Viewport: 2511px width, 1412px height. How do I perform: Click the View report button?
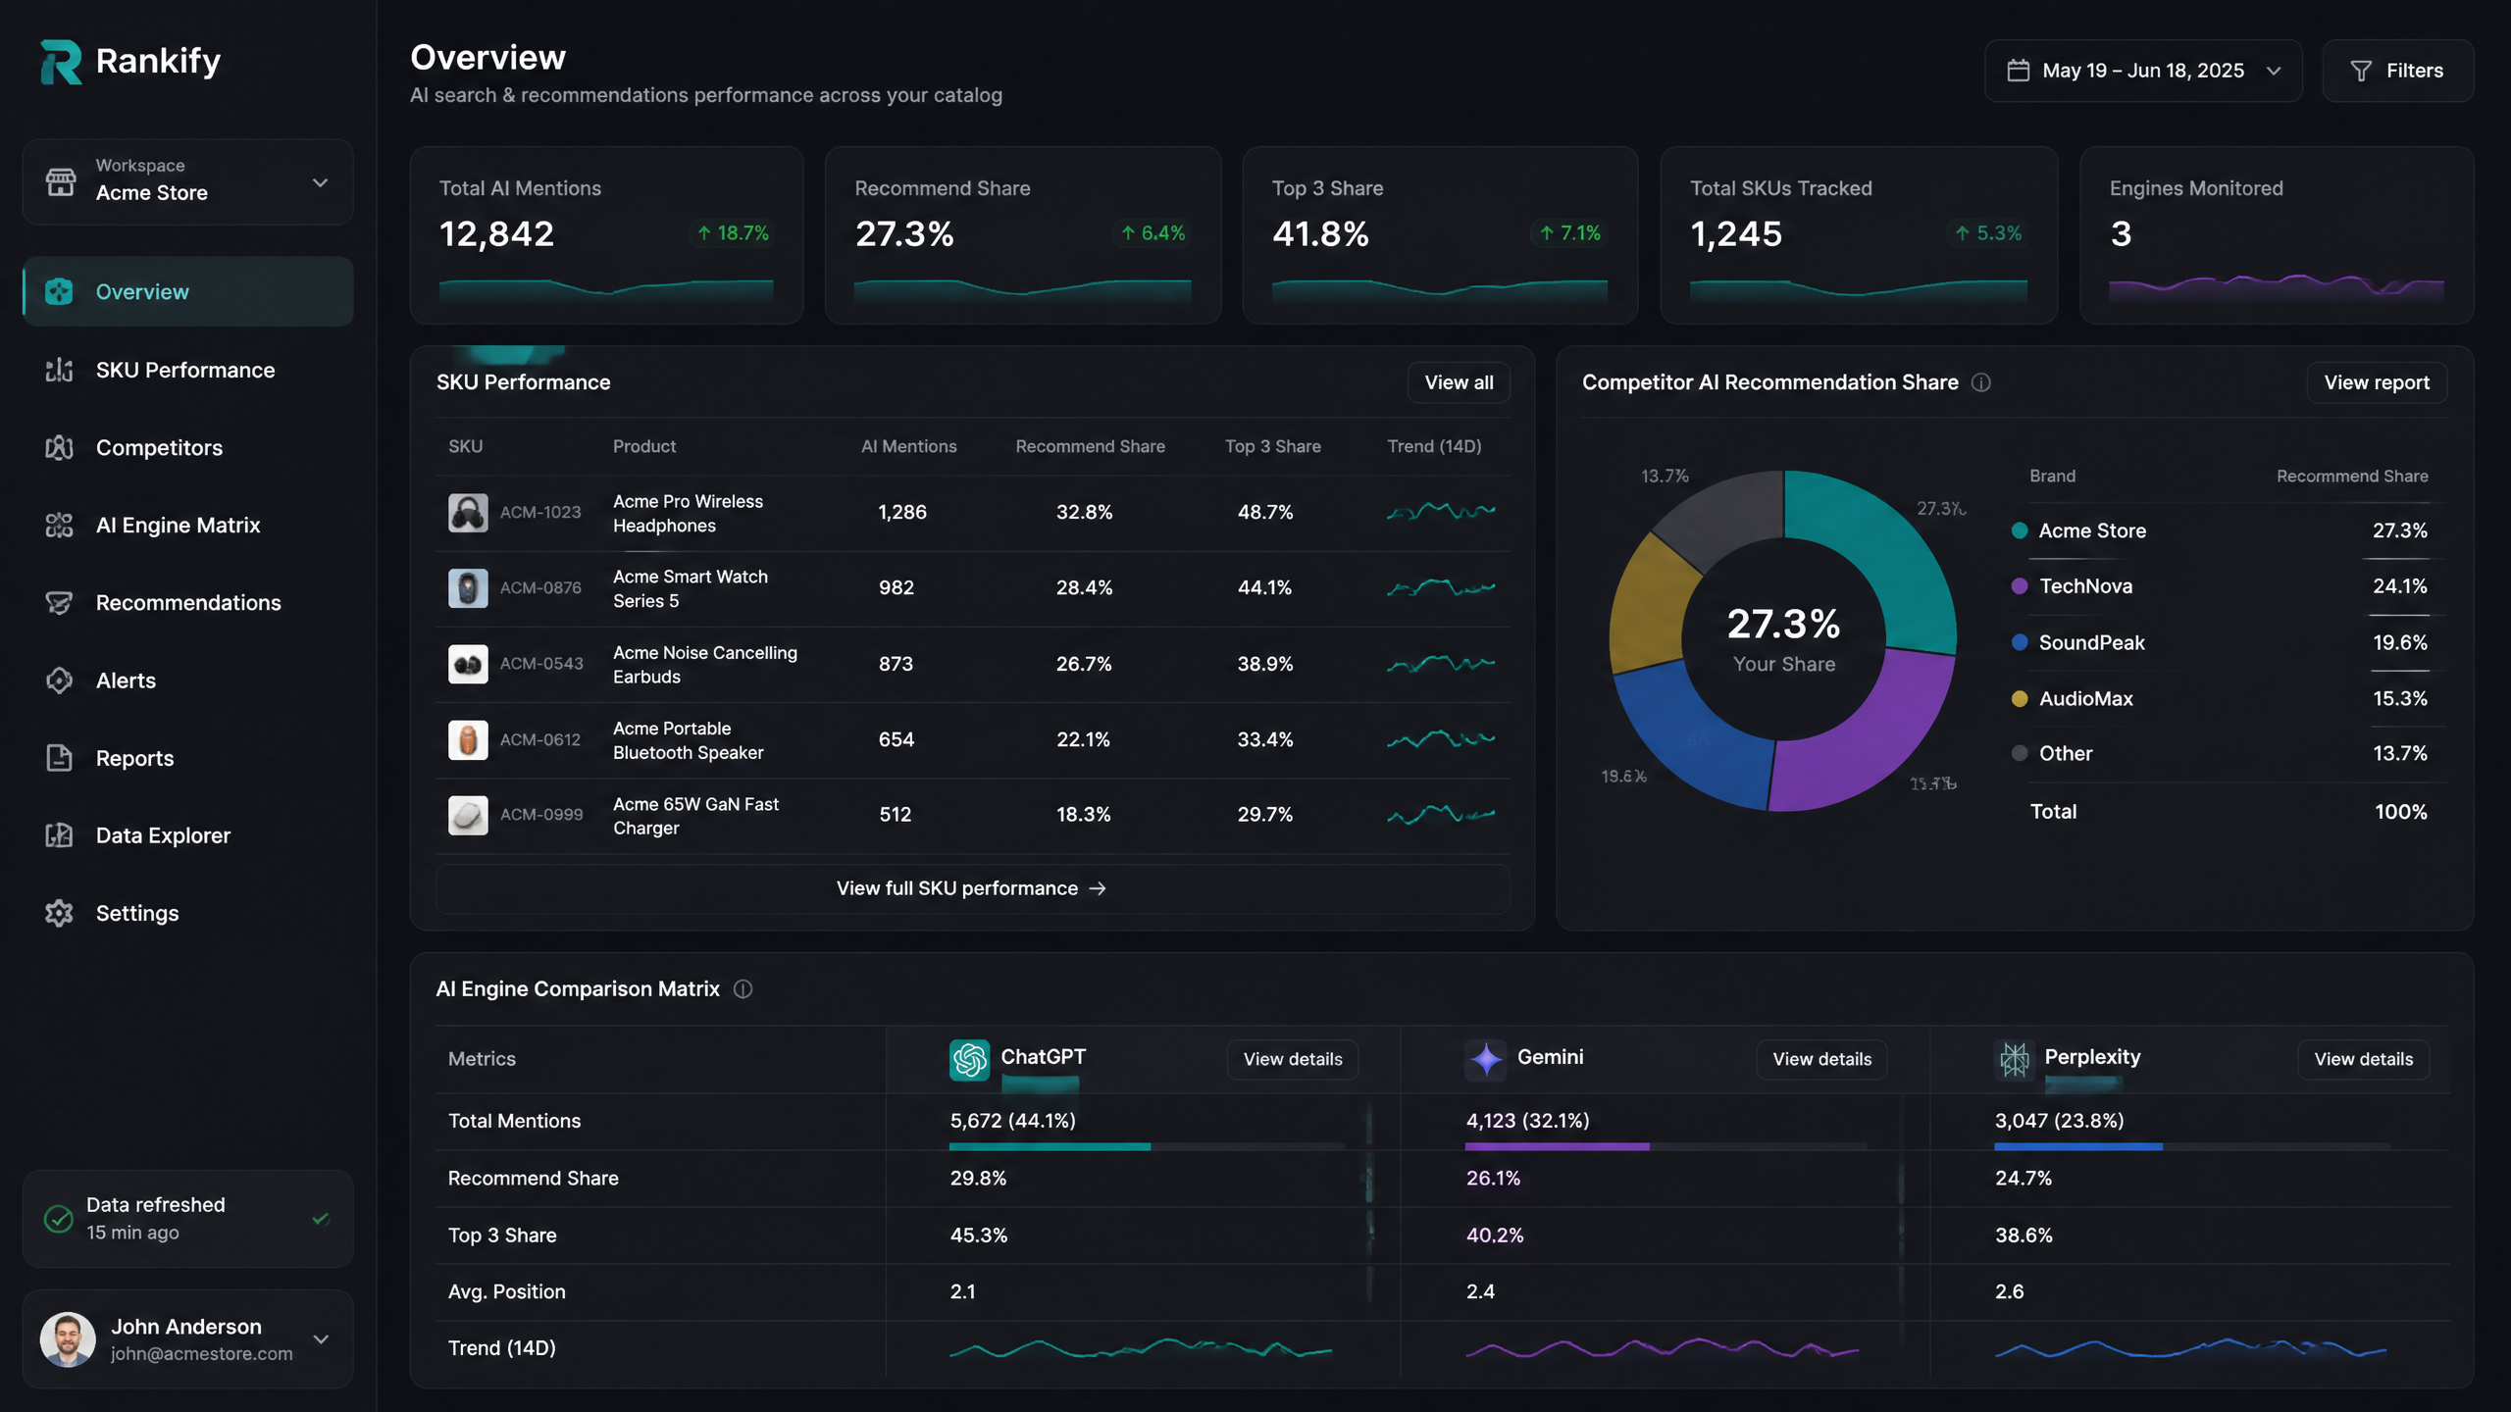[2377, 382]
